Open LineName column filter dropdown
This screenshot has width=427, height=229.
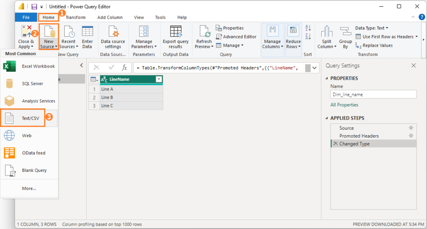point(159,79)
